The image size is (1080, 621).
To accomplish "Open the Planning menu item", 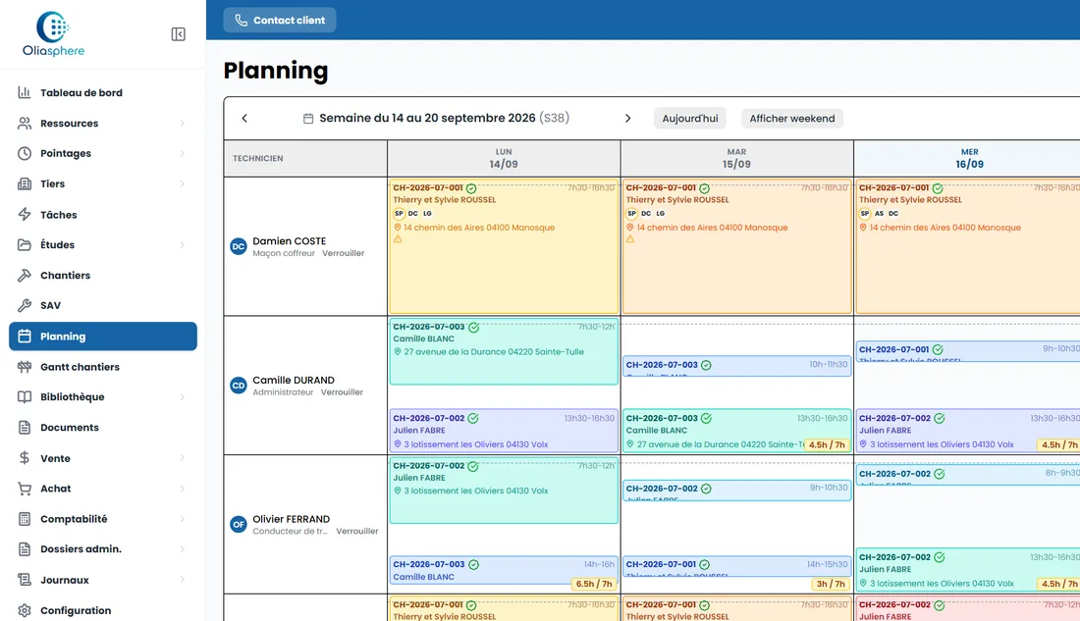I will [x=103, y=336].
